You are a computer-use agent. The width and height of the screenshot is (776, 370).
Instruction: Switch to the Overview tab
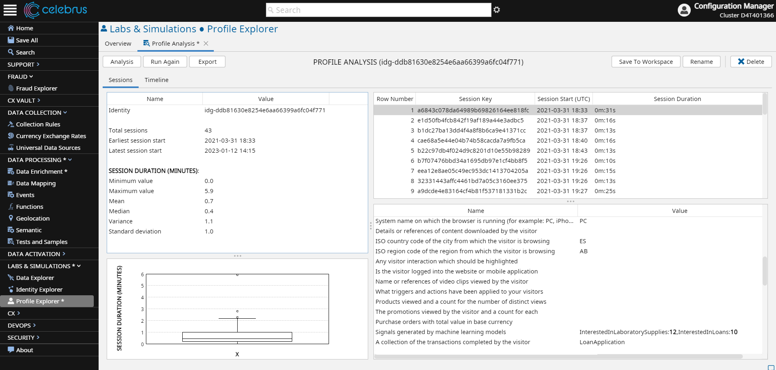118,43
